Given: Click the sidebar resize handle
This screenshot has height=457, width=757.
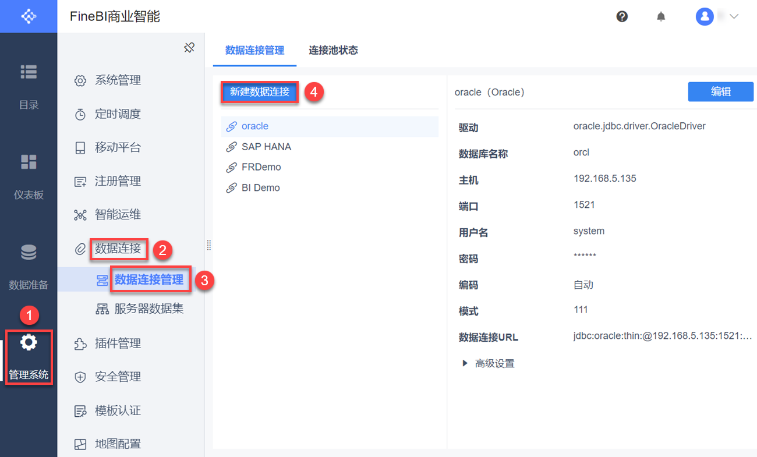Looking at the screenshot, I should (209, 246).
